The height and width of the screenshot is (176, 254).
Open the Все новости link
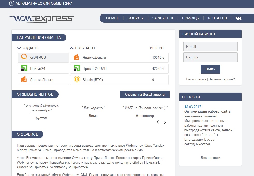point(211,158)
